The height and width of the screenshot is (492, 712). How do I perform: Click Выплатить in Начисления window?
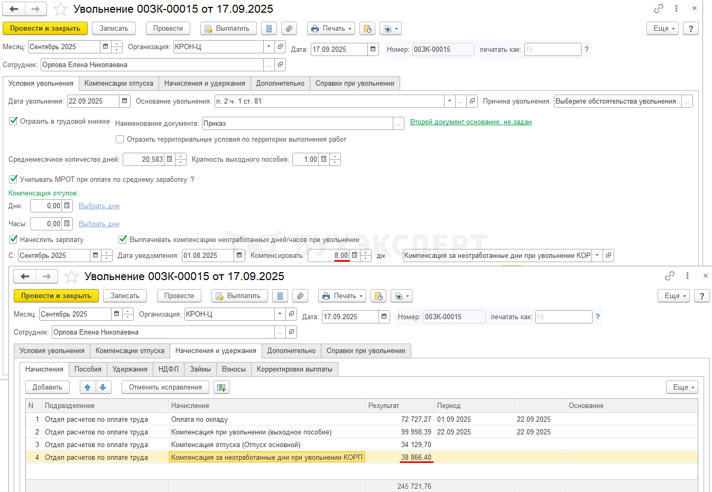(239, 296)
